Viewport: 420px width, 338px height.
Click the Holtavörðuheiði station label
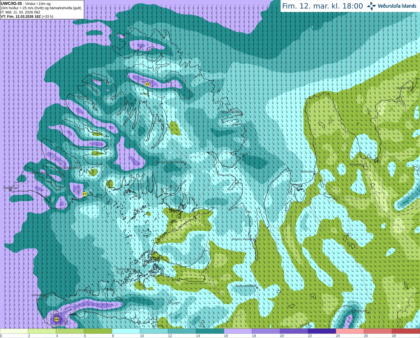[x=246, y=286]
